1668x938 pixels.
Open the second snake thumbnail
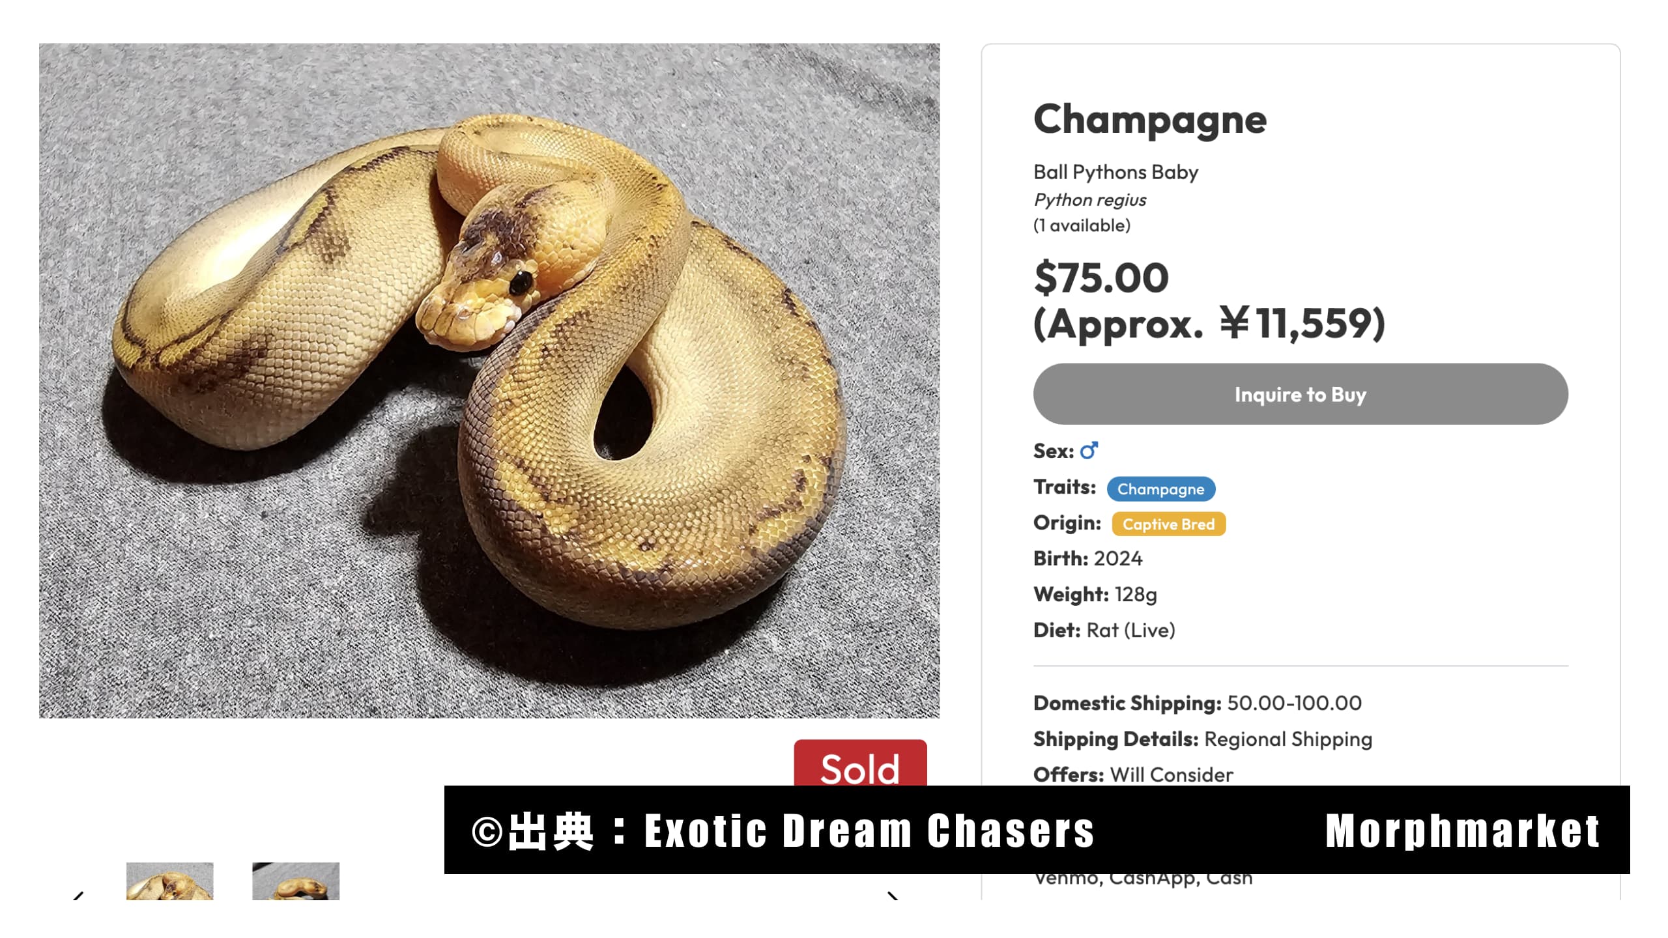[x=296, y=881]
